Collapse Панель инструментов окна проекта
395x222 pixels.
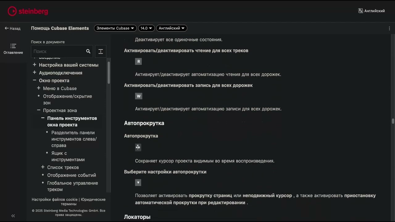tap(43, 118)
